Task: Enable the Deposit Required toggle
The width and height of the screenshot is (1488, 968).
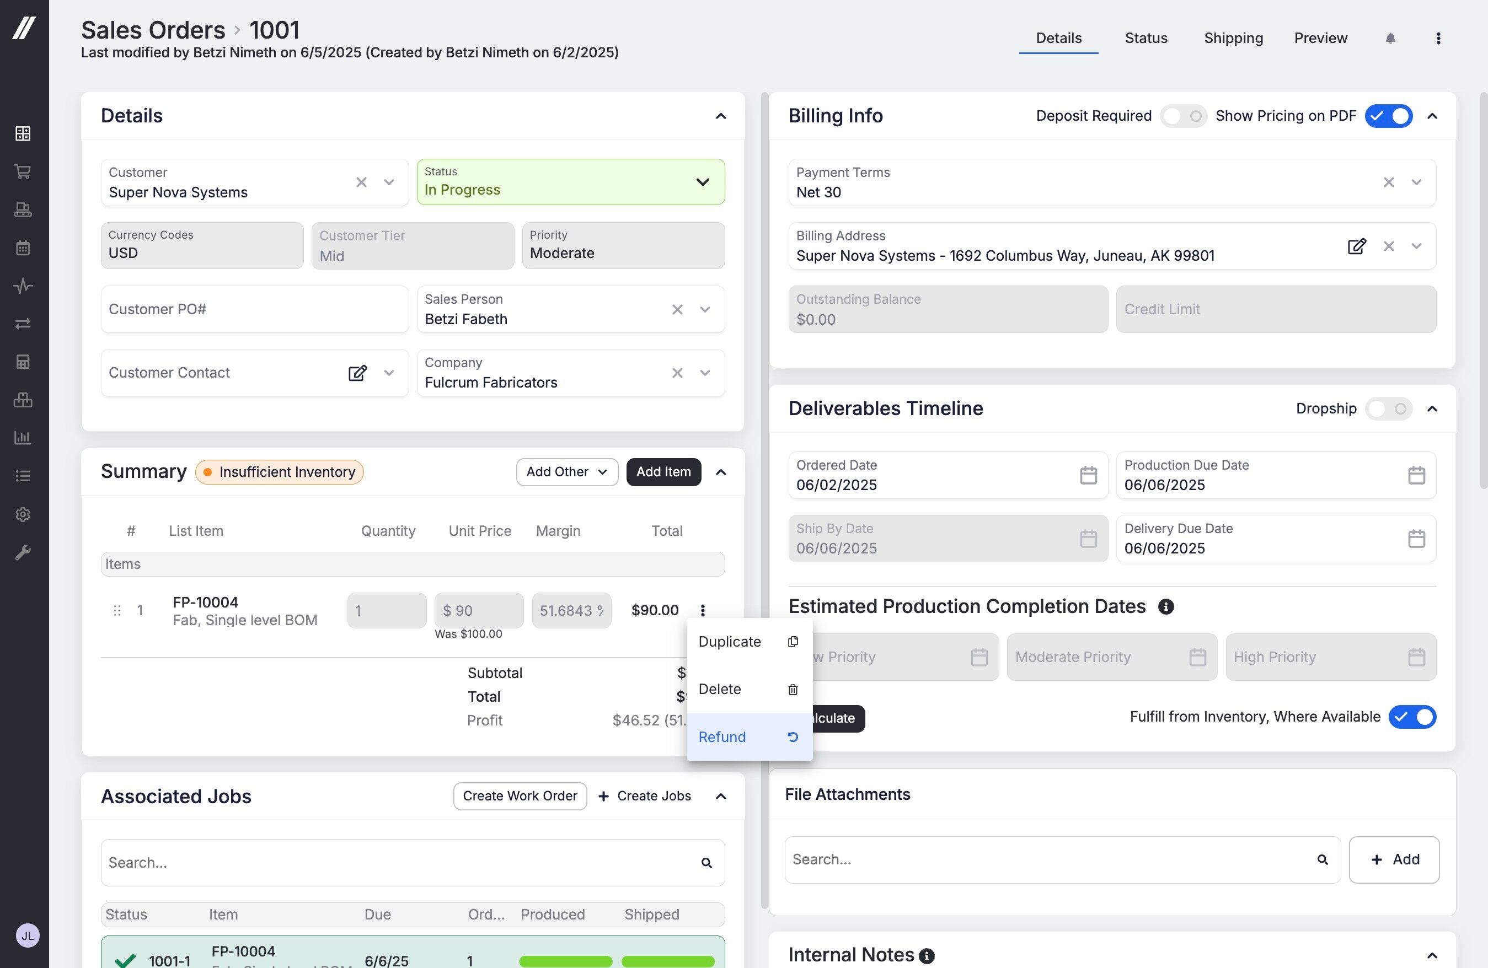Action: [x=1183, y=116]
